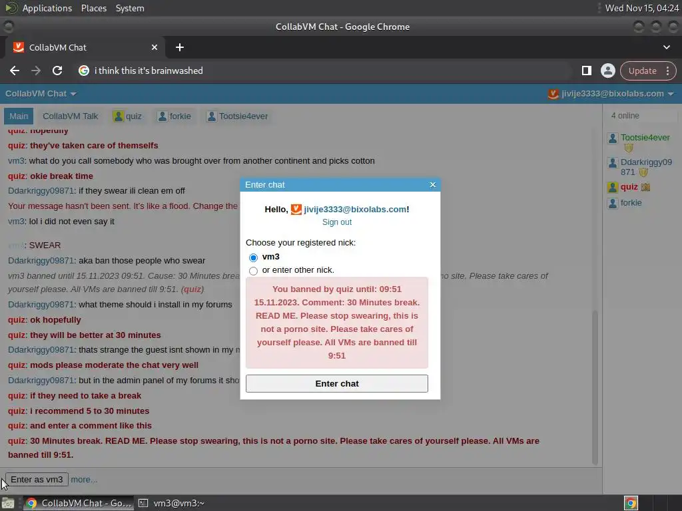
Task: Open a new tab with the plus icon
Action: pos(180,47)
